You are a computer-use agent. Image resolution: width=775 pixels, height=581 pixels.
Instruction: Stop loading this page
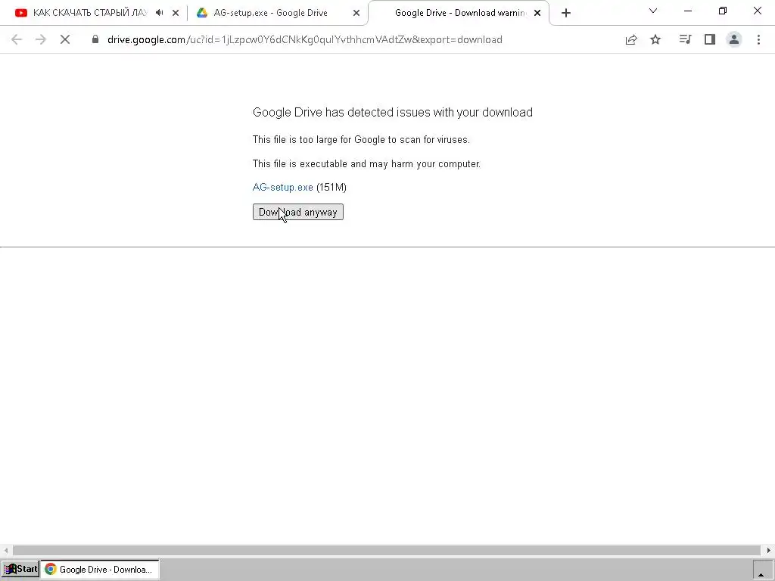coord(65,39)
